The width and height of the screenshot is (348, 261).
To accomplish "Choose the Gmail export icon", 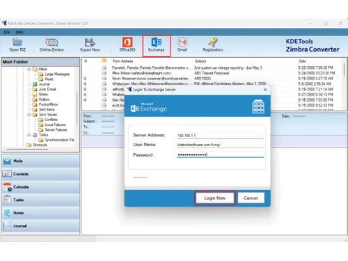I will (182, 45).
